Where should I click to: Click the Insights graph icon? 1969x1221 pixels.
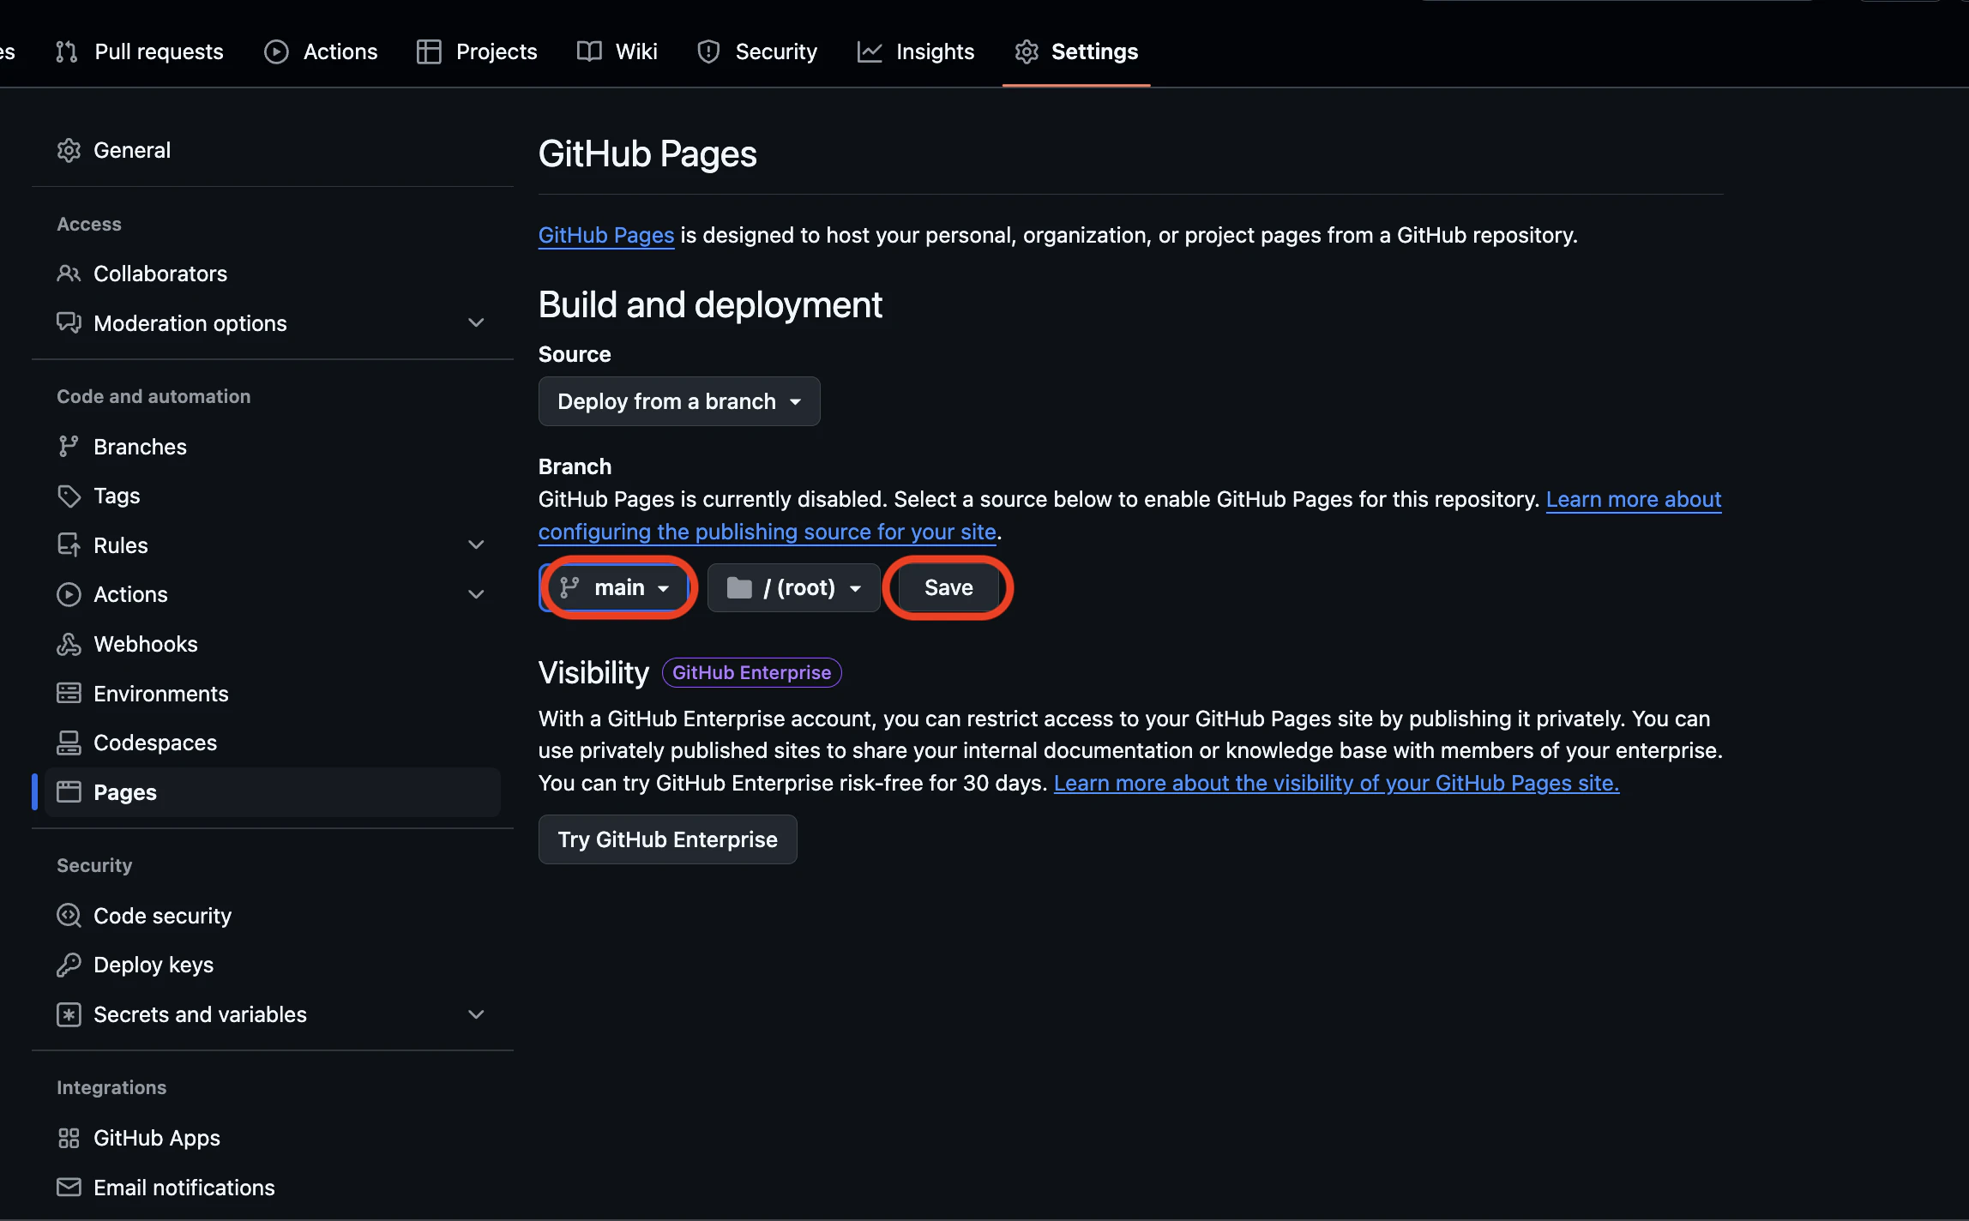click(870, 51)
